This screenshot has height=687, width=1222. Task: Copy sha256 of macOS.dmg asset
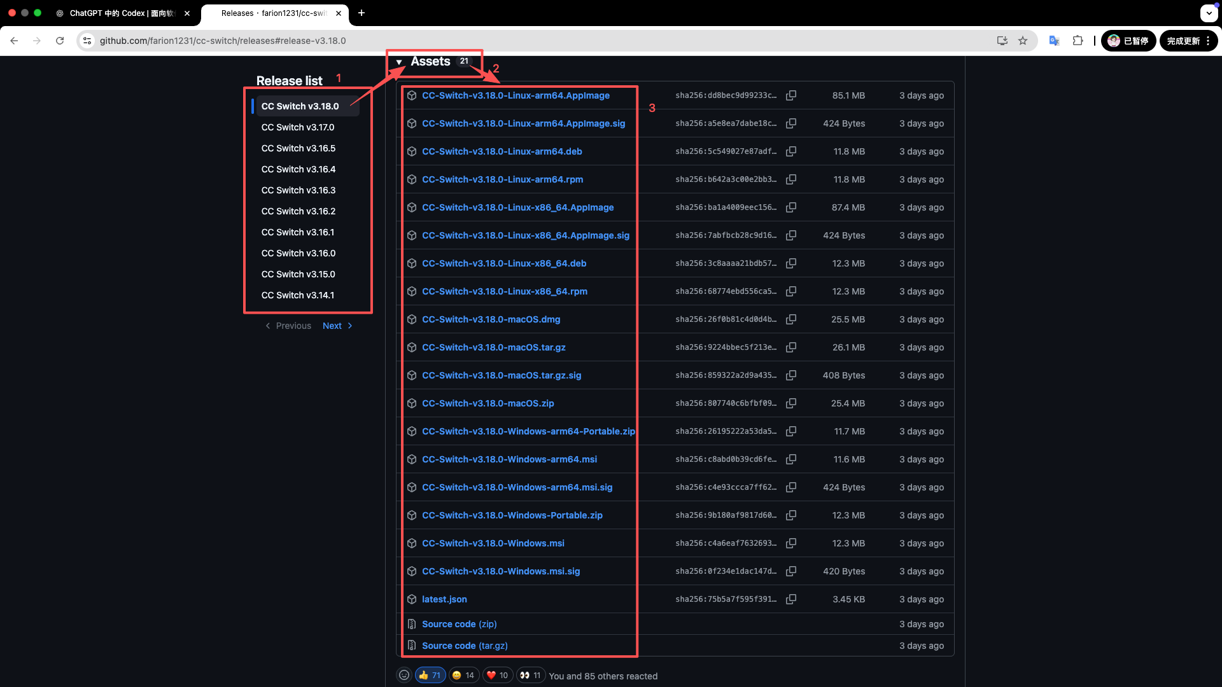[791, 319]
